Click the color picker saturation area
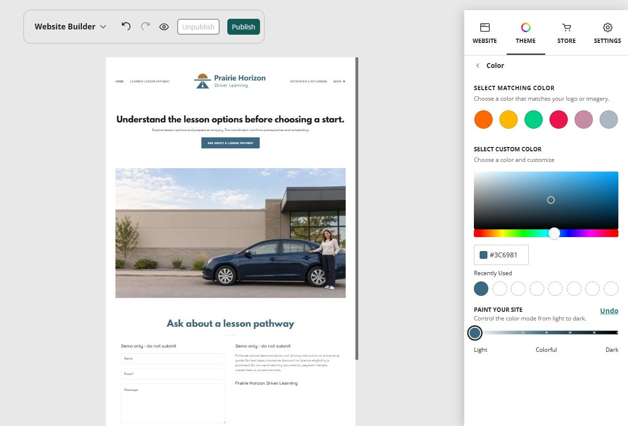628x426 pixels. click(546, 200)
